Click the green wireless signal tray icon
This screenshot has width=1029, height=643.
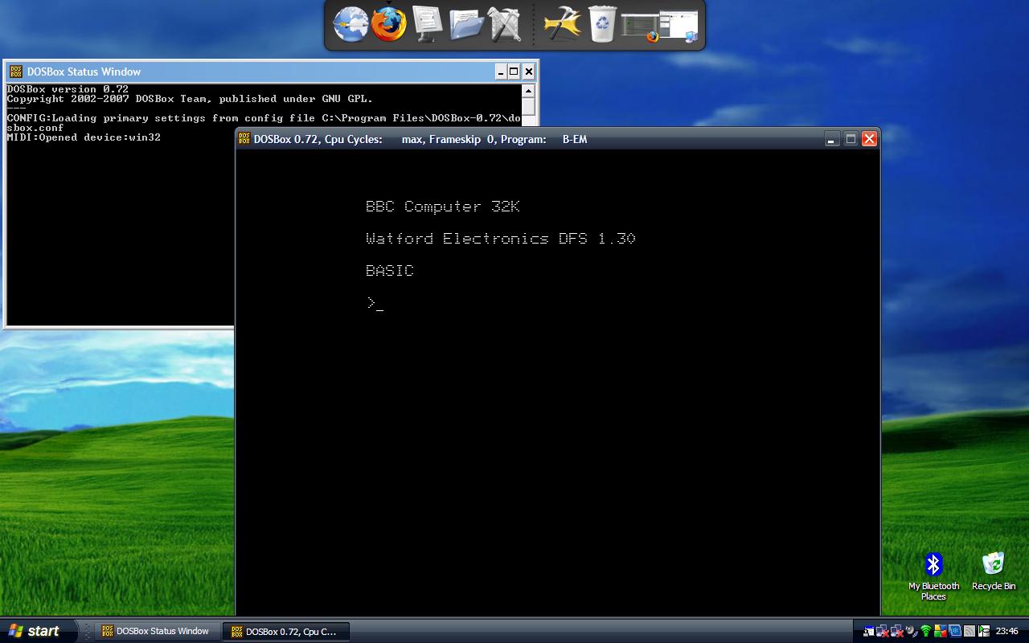pyautogui.click(x=926, y=632)
